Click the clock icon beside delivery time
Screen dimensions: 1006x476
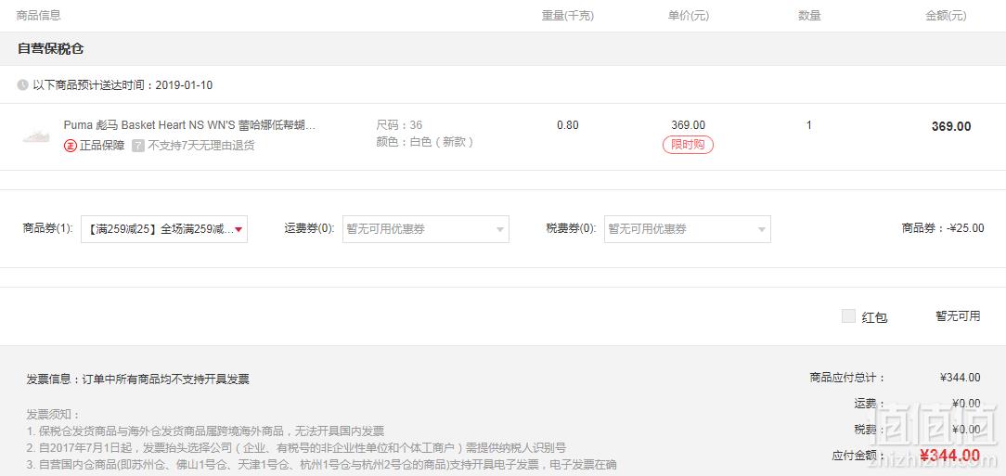coord(22,85)
